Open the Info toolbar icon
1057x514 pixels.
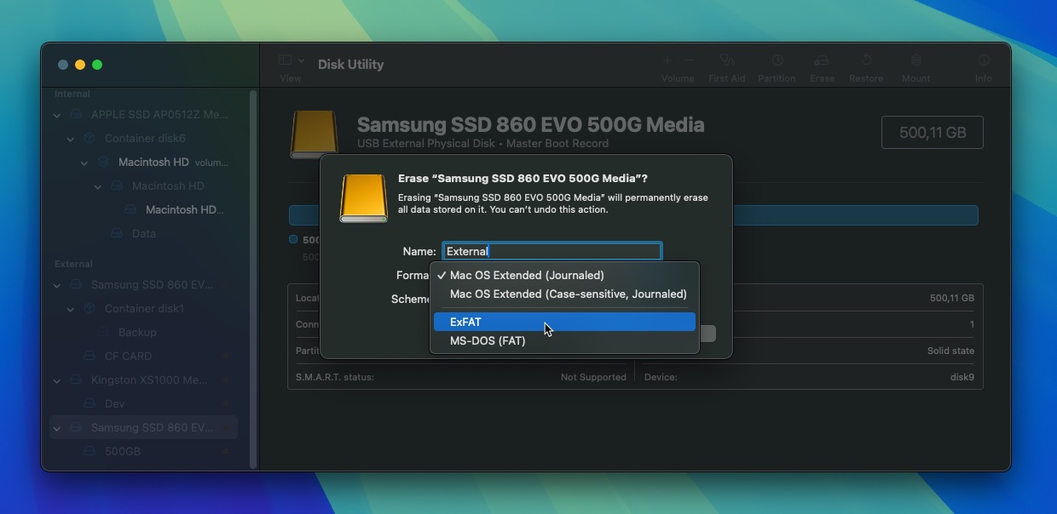click(984, 60)
